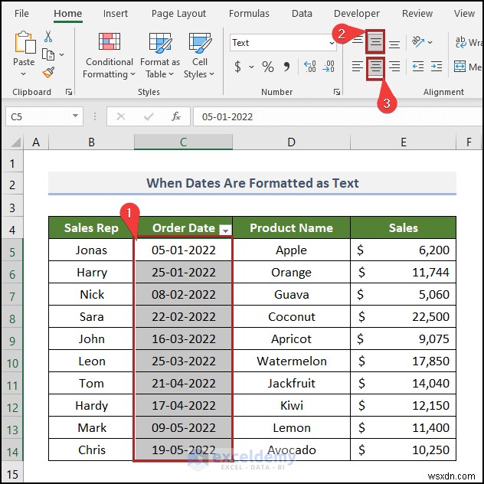Screen dimensions: 484x484
Task: Apply Comma Style format
Action: [286, 67]
